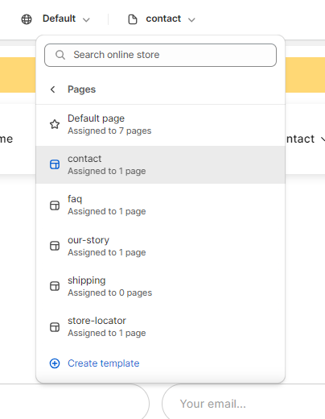
Task: Choose the store-locator template
Action: (x=160, y=326)
